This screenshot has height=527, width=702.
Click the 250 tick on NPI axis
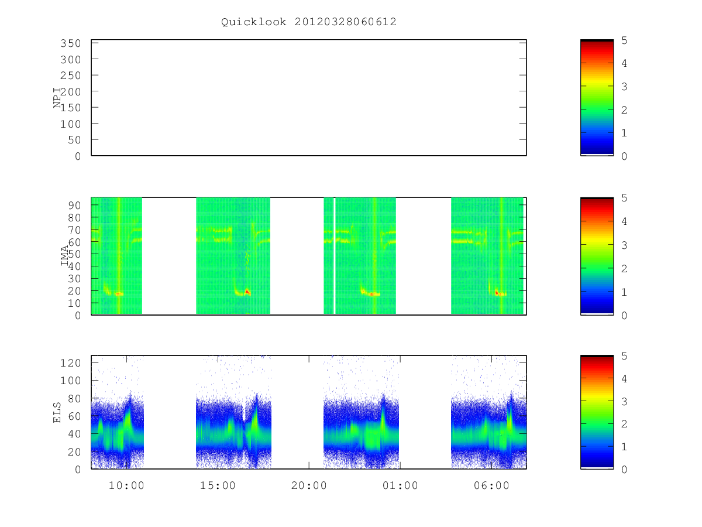click(x=70, y=76)
